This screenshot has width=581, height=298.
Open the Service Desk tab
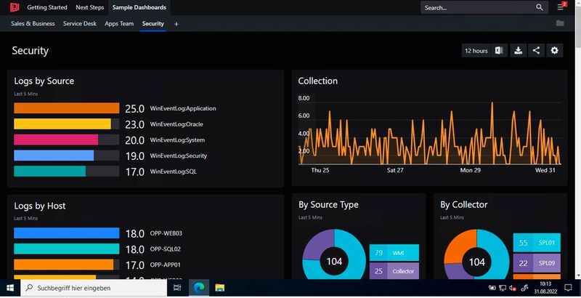80,23
